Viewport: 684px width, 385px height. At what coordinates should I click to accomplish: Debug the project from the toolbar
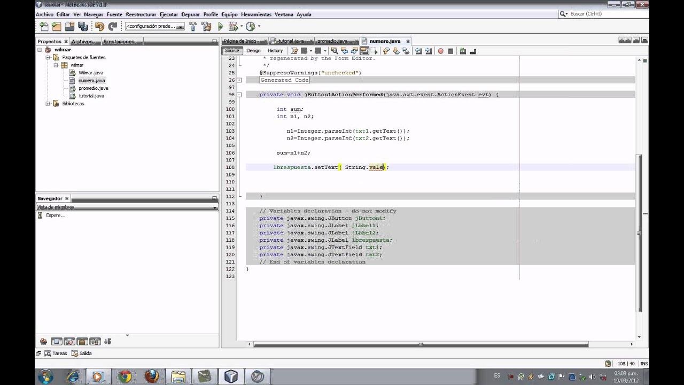click(x=232, y=26)
